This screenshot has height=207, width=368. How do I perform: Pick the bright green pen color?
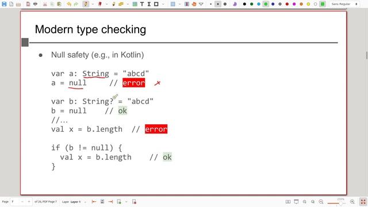point(266,4)
